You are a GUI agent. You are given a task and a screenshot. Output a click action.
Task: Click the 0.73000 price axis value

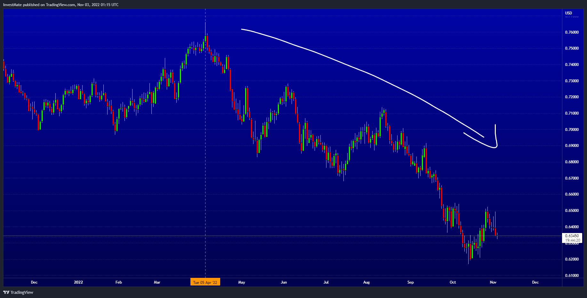pos(572,81)
